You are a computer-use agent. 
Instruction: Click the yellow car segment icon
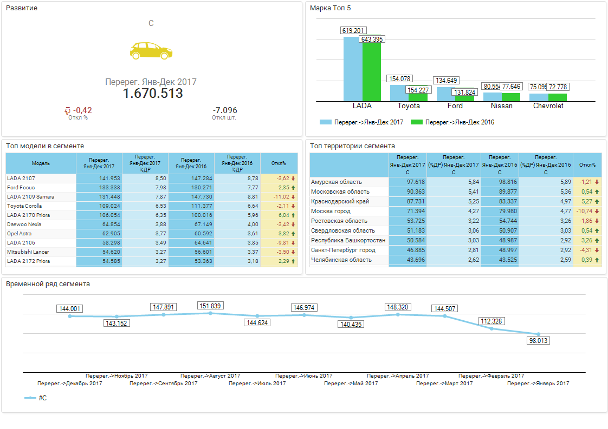[x=151, y=51]
